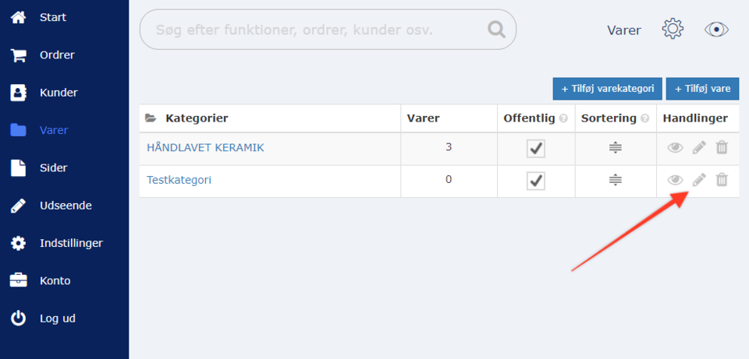Image resolution: width=749 pixels, height=359 pixels.
Task: Delete HÅNDLAVET KERAMIK with the trash icon
Action: tap(722, 147)
